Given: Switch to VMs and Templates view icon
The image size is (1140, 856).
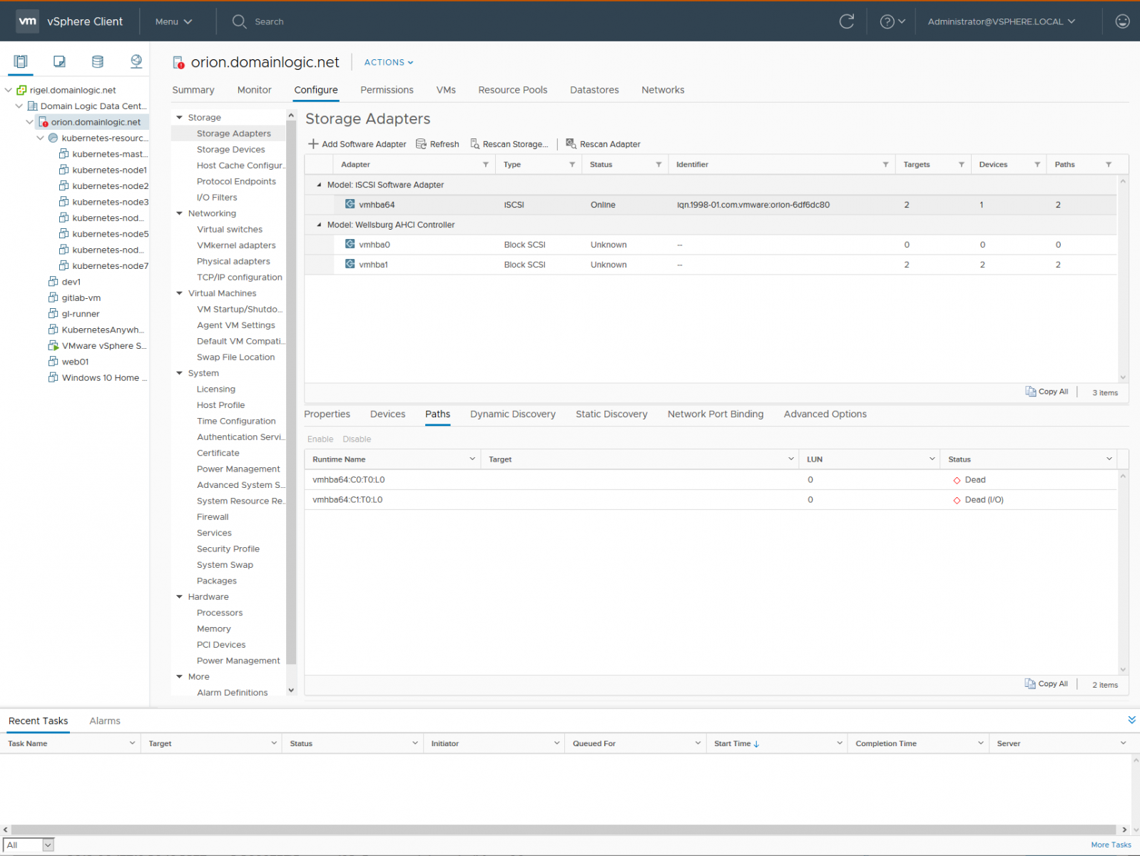Looking at the screenshot, I should coord(60,61).
